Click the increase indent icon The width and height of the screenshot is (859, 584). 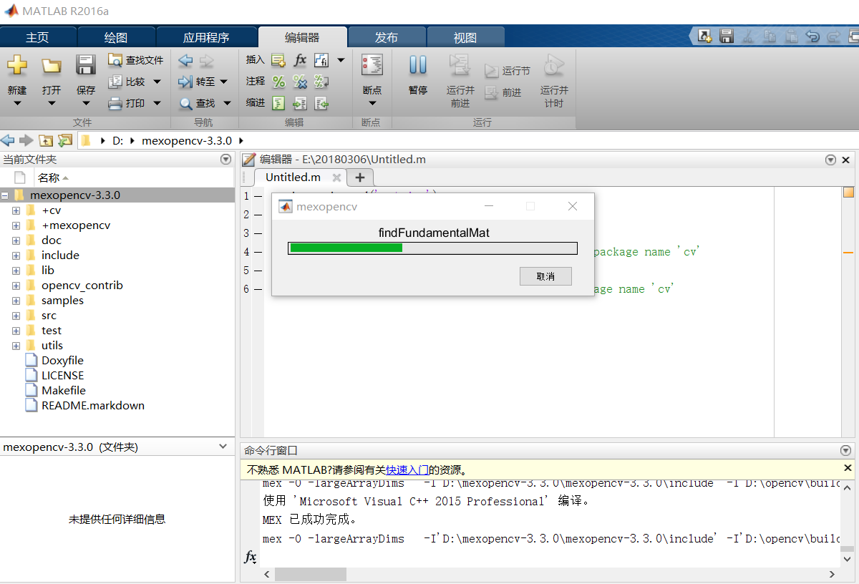[x=300, y=103]
